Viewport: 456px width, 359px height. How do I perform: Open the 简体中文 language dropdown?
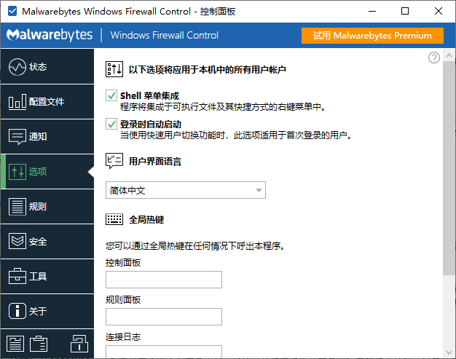(186, 190)
